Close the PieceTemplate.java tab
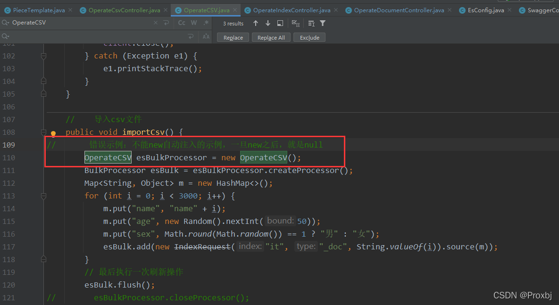The height and width of the screenshot is (305, 559). click(70, 10)
